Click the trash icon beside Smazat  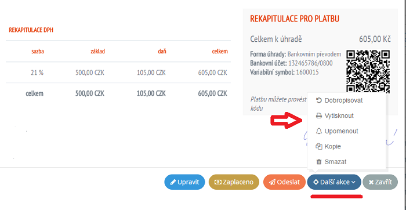click(319, 162)
